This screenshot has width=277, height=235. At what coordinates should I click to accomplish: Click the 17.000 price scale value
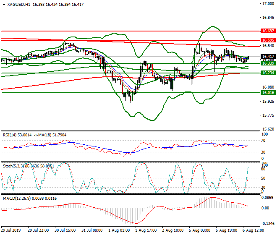click(268, 4)
